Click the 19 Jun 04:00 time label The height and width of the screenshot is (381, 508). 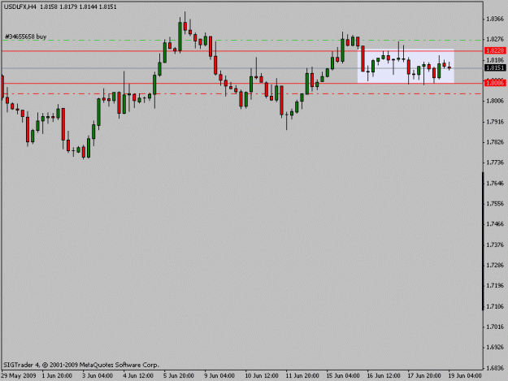(x=465, y=376)
